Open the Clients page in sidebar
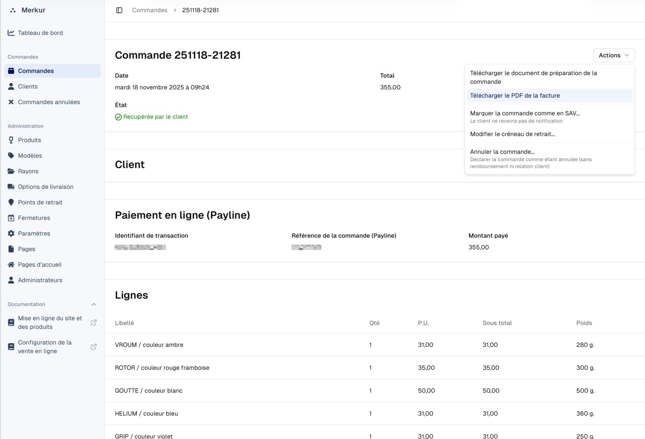Screen dimensions: 645x439 coord(28,87)
